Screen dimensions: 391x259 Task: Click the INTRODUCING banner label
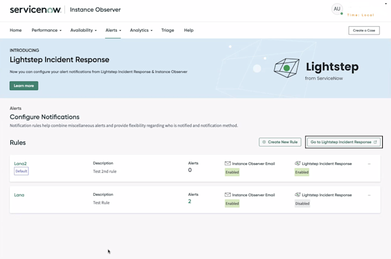click(25, 50)
